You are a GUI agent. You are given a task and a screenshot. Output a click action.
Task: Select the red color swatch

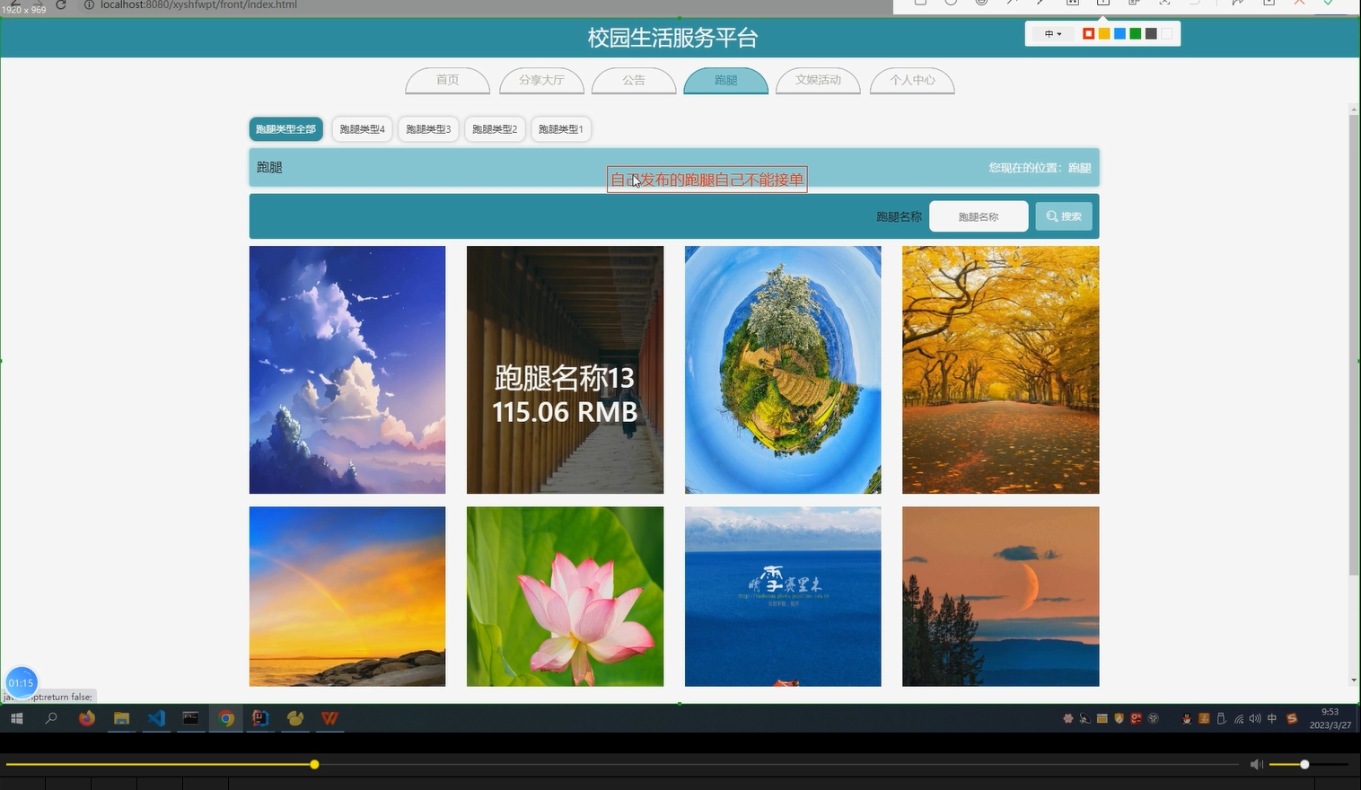(x=1086, y=33)
